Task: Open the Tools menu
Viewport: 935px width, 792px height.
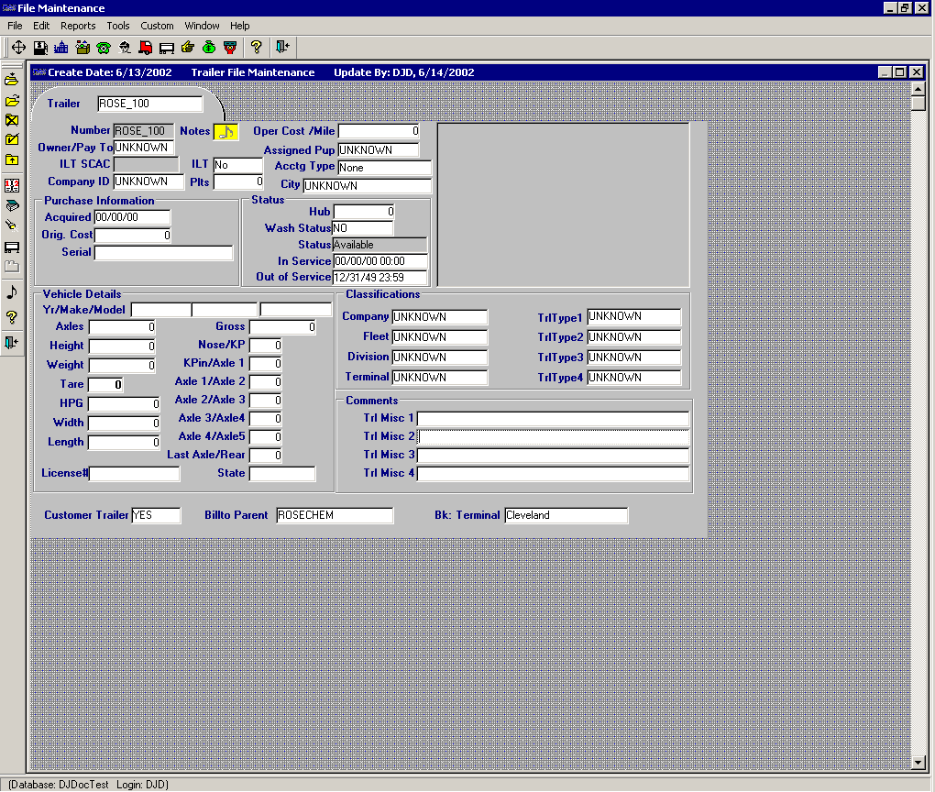Action: (118, 26)
